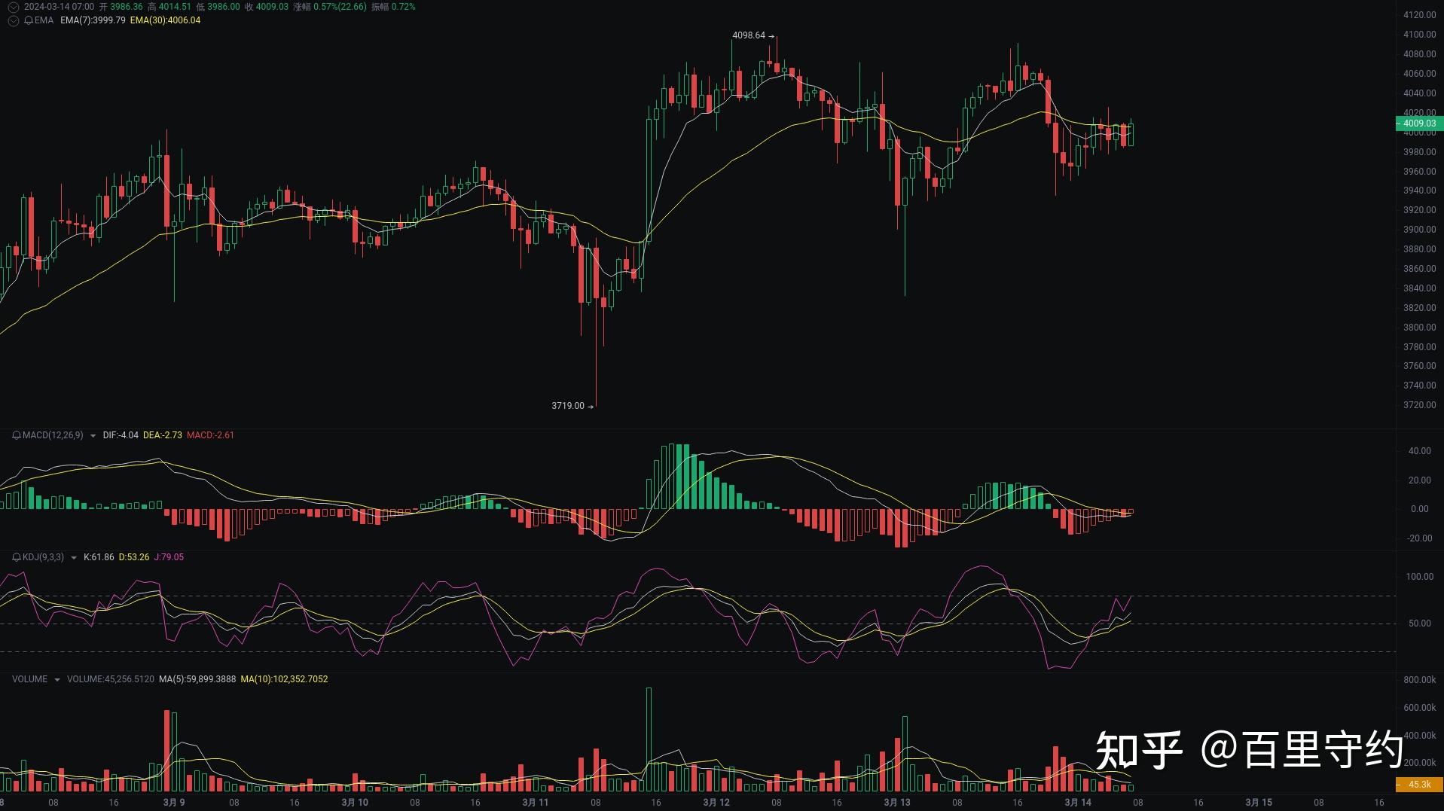
Task: Click the 4120.00 price axis label
Action: coord(1419,15)
